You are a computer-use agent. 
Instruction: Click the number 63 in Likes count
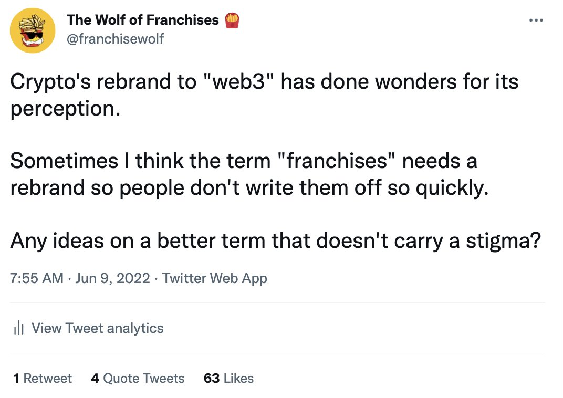tap(212, 378)
